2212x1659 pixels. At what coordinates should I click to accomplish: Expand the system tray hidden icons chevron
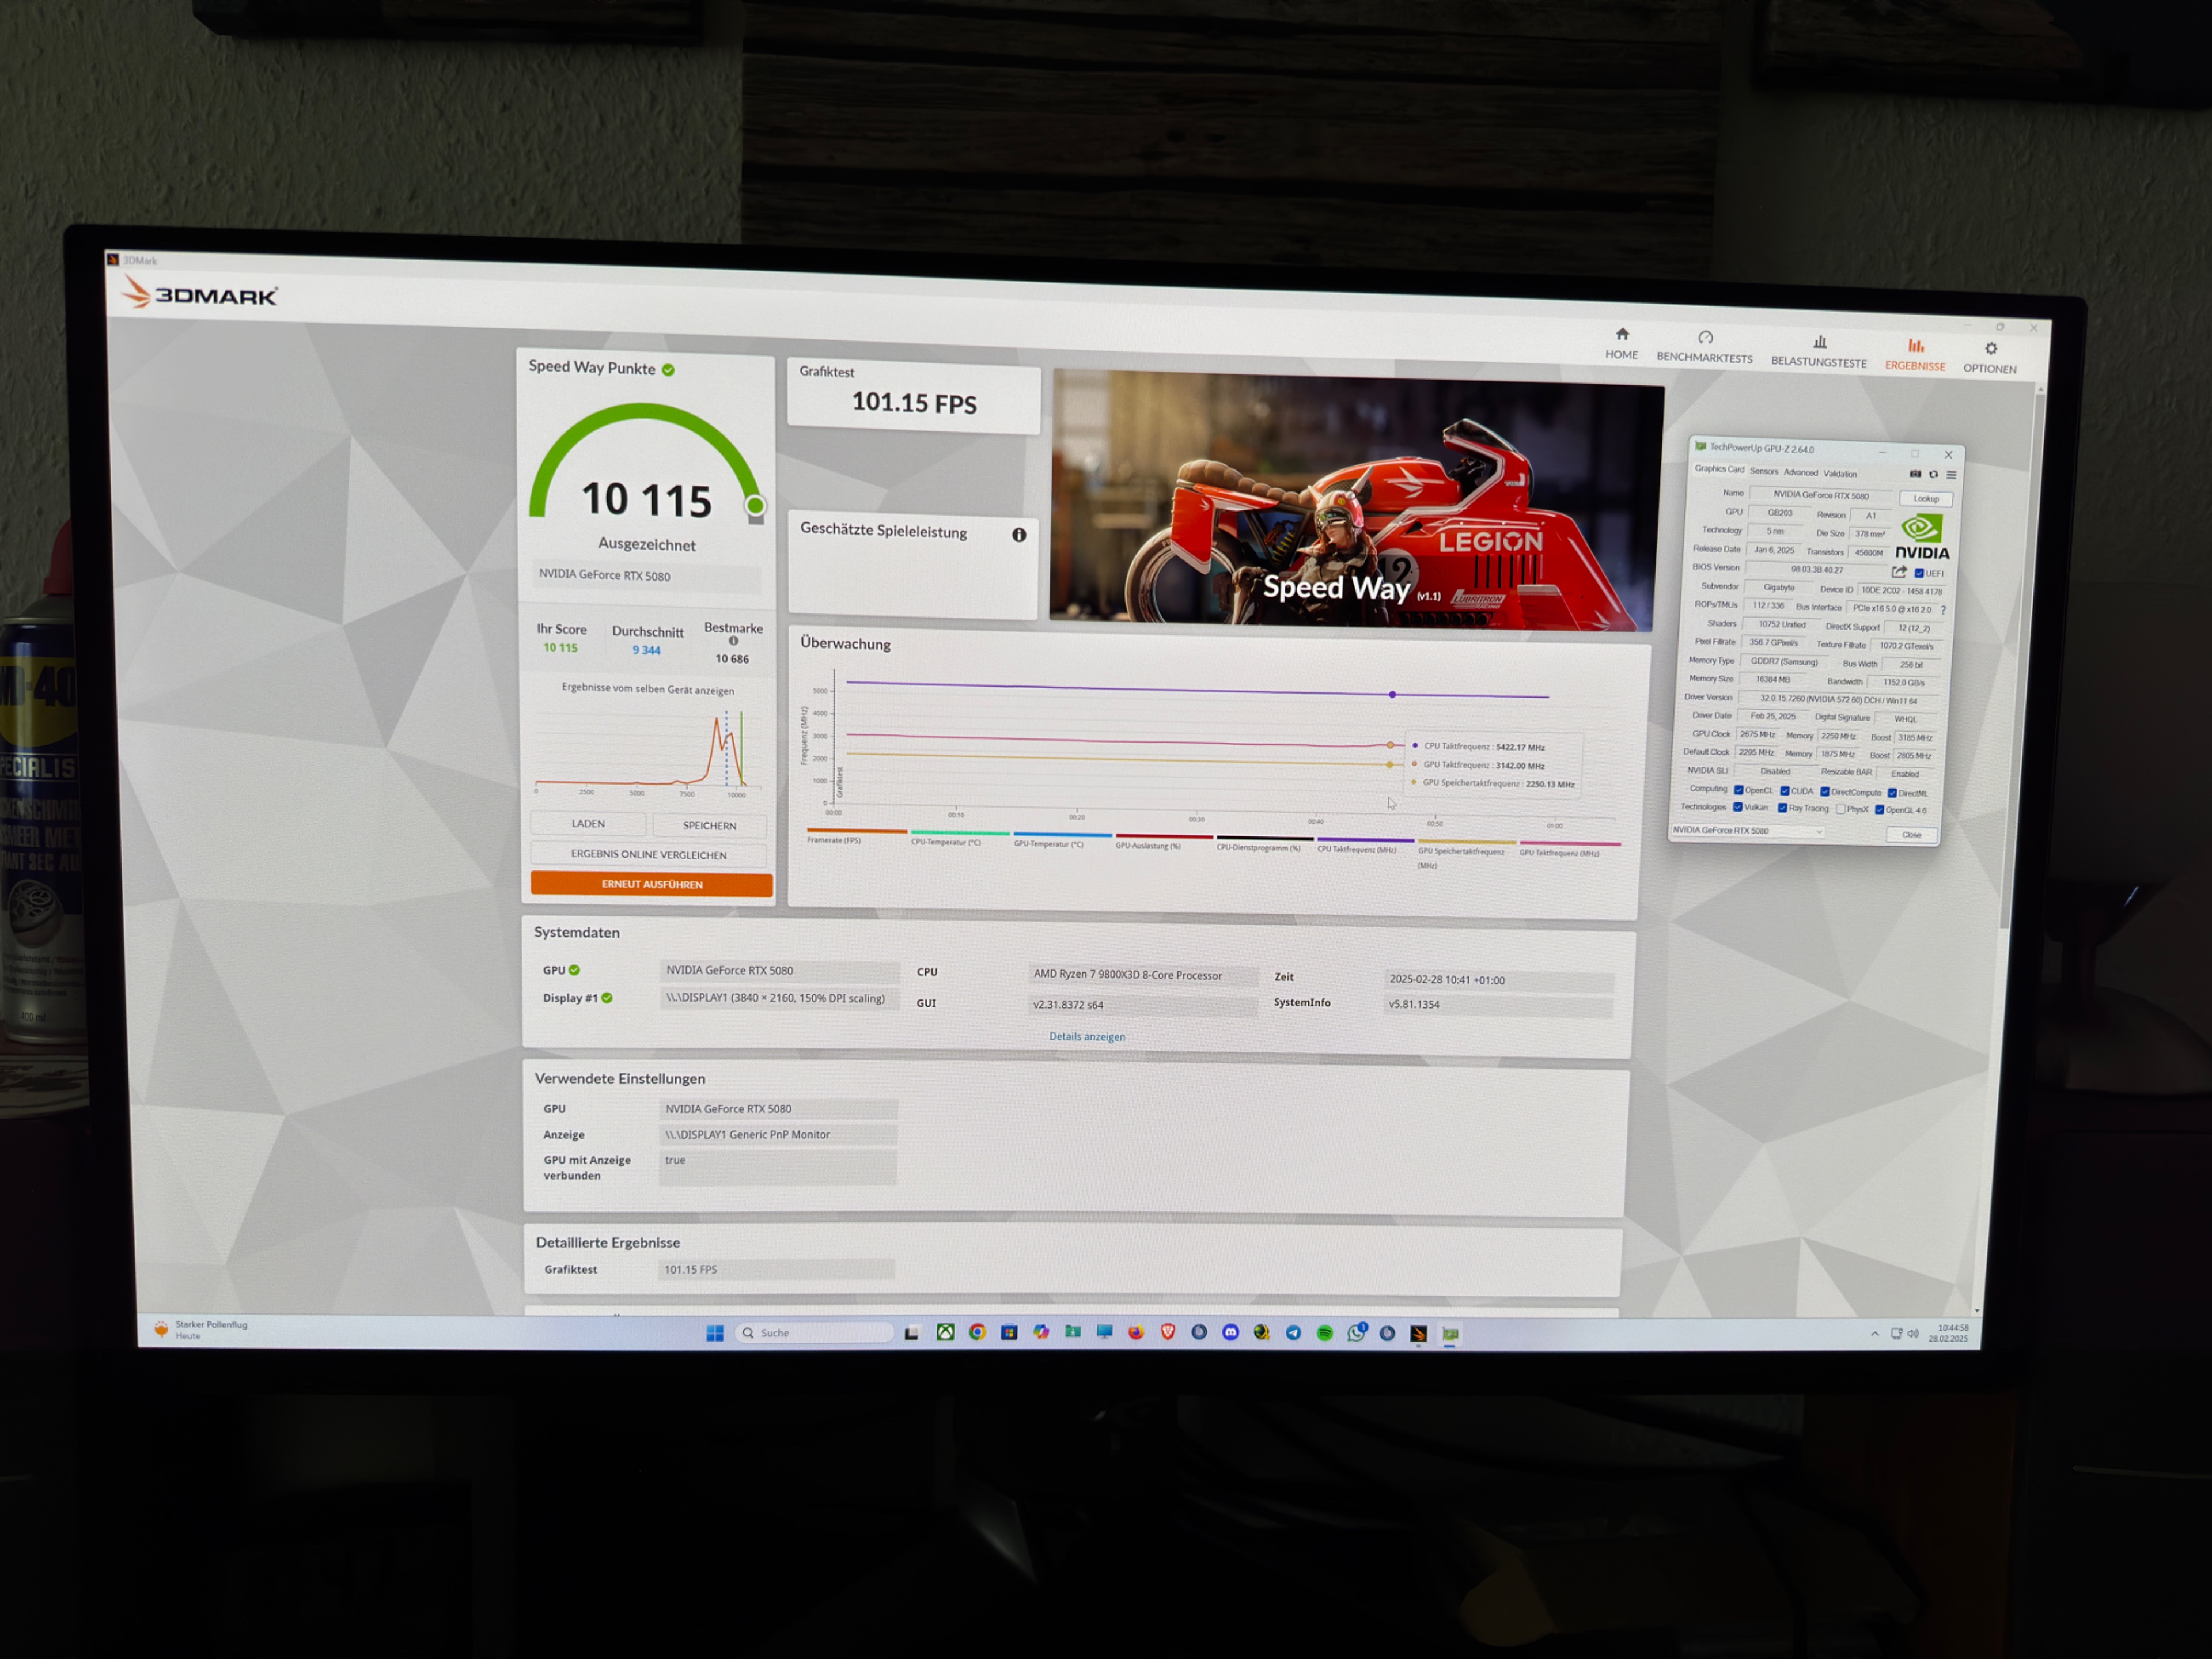pos(1874,1334)
